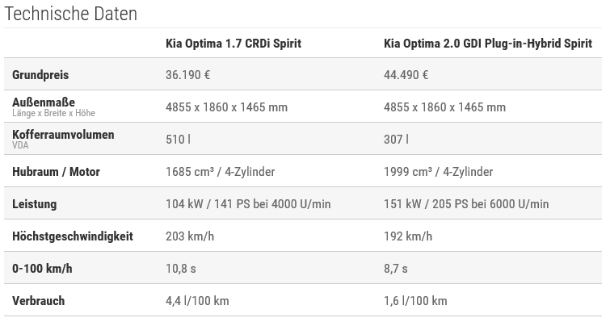Select the Außenmaße row label
The image size is (610, 326).
[x=44, y=102]
